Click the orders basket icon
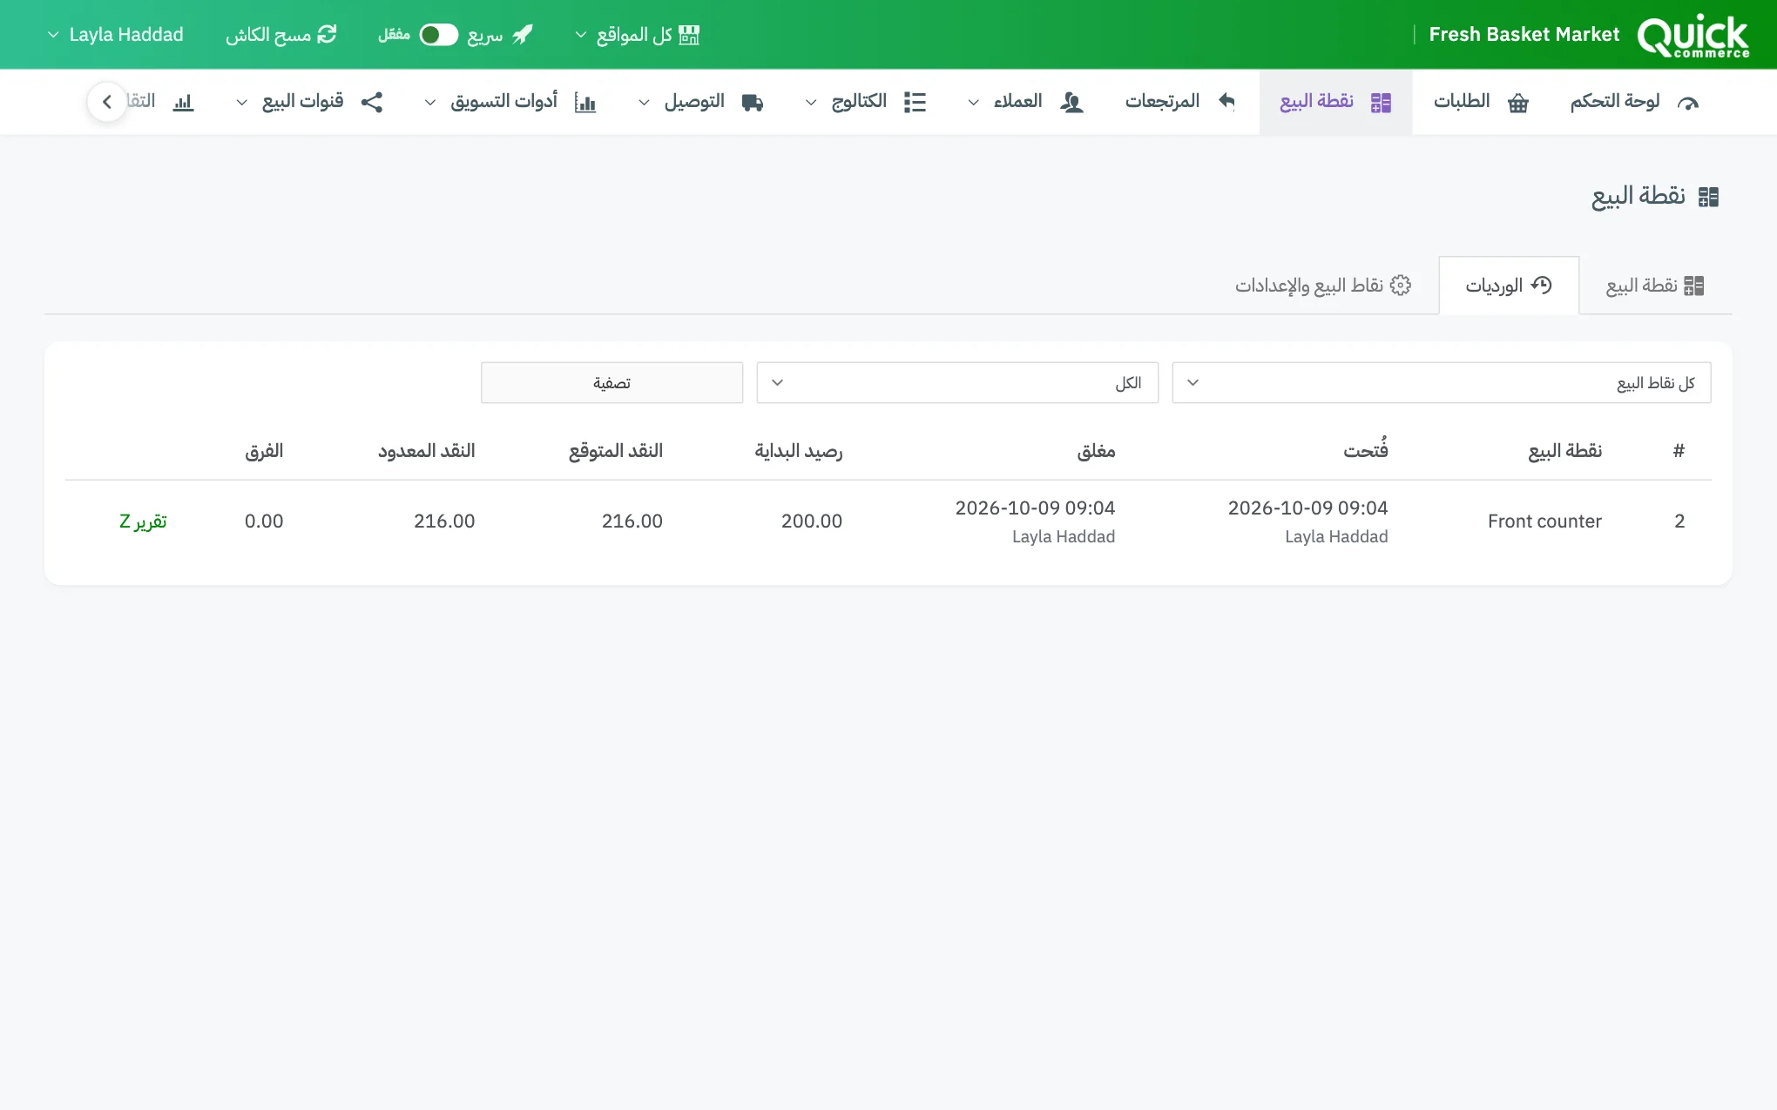Viewport: 1777px width, 1110px height. [1518, 103]
